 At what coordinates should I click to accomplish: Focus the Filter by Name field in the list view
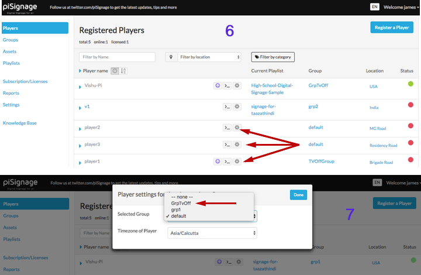117,57
